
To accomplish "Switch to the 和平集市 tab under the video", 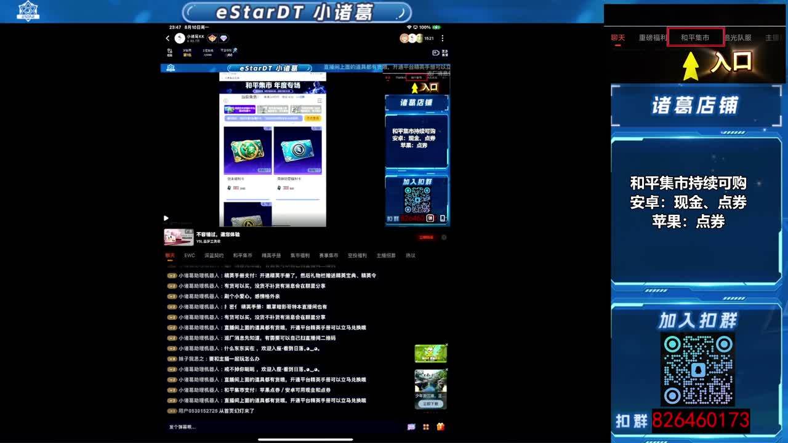I will [243, 255].
